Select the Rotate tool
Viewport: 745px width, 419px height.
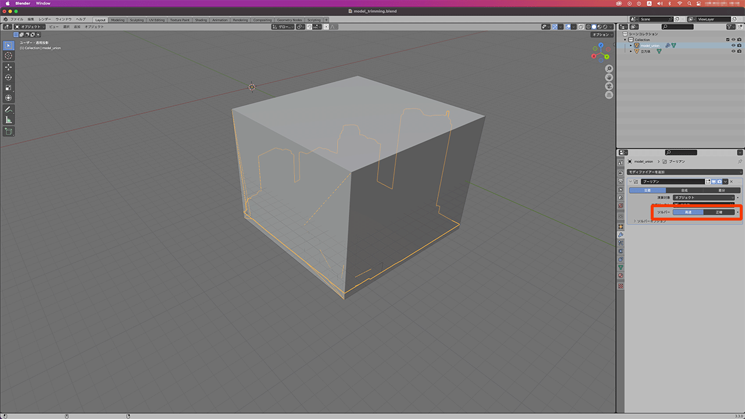pos(9,77)
